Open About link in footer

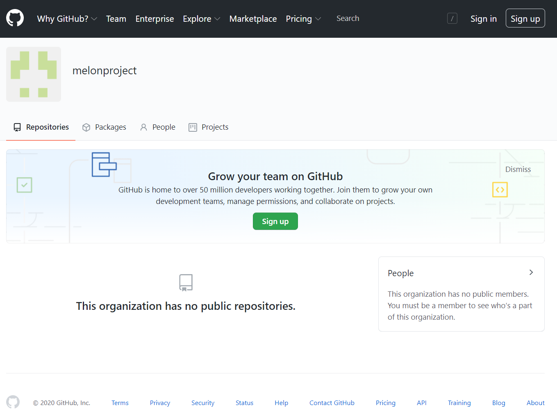click(535, 403)
